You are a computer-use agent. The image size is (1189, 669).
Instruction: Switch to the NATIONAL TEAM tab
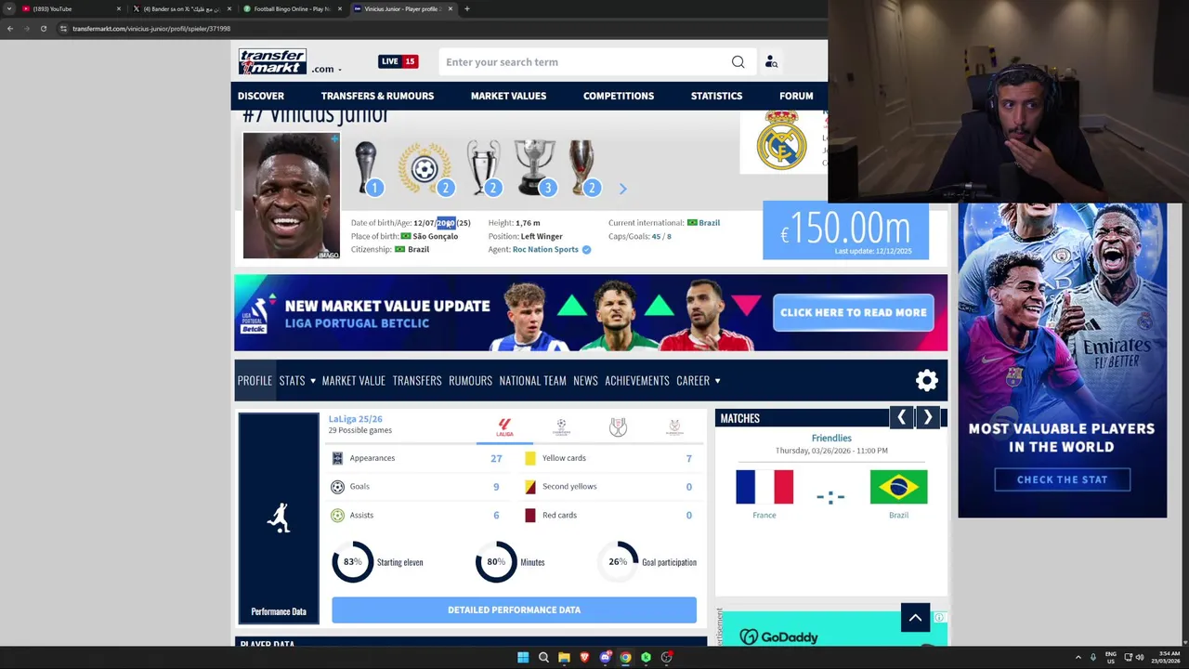point(532,380)
